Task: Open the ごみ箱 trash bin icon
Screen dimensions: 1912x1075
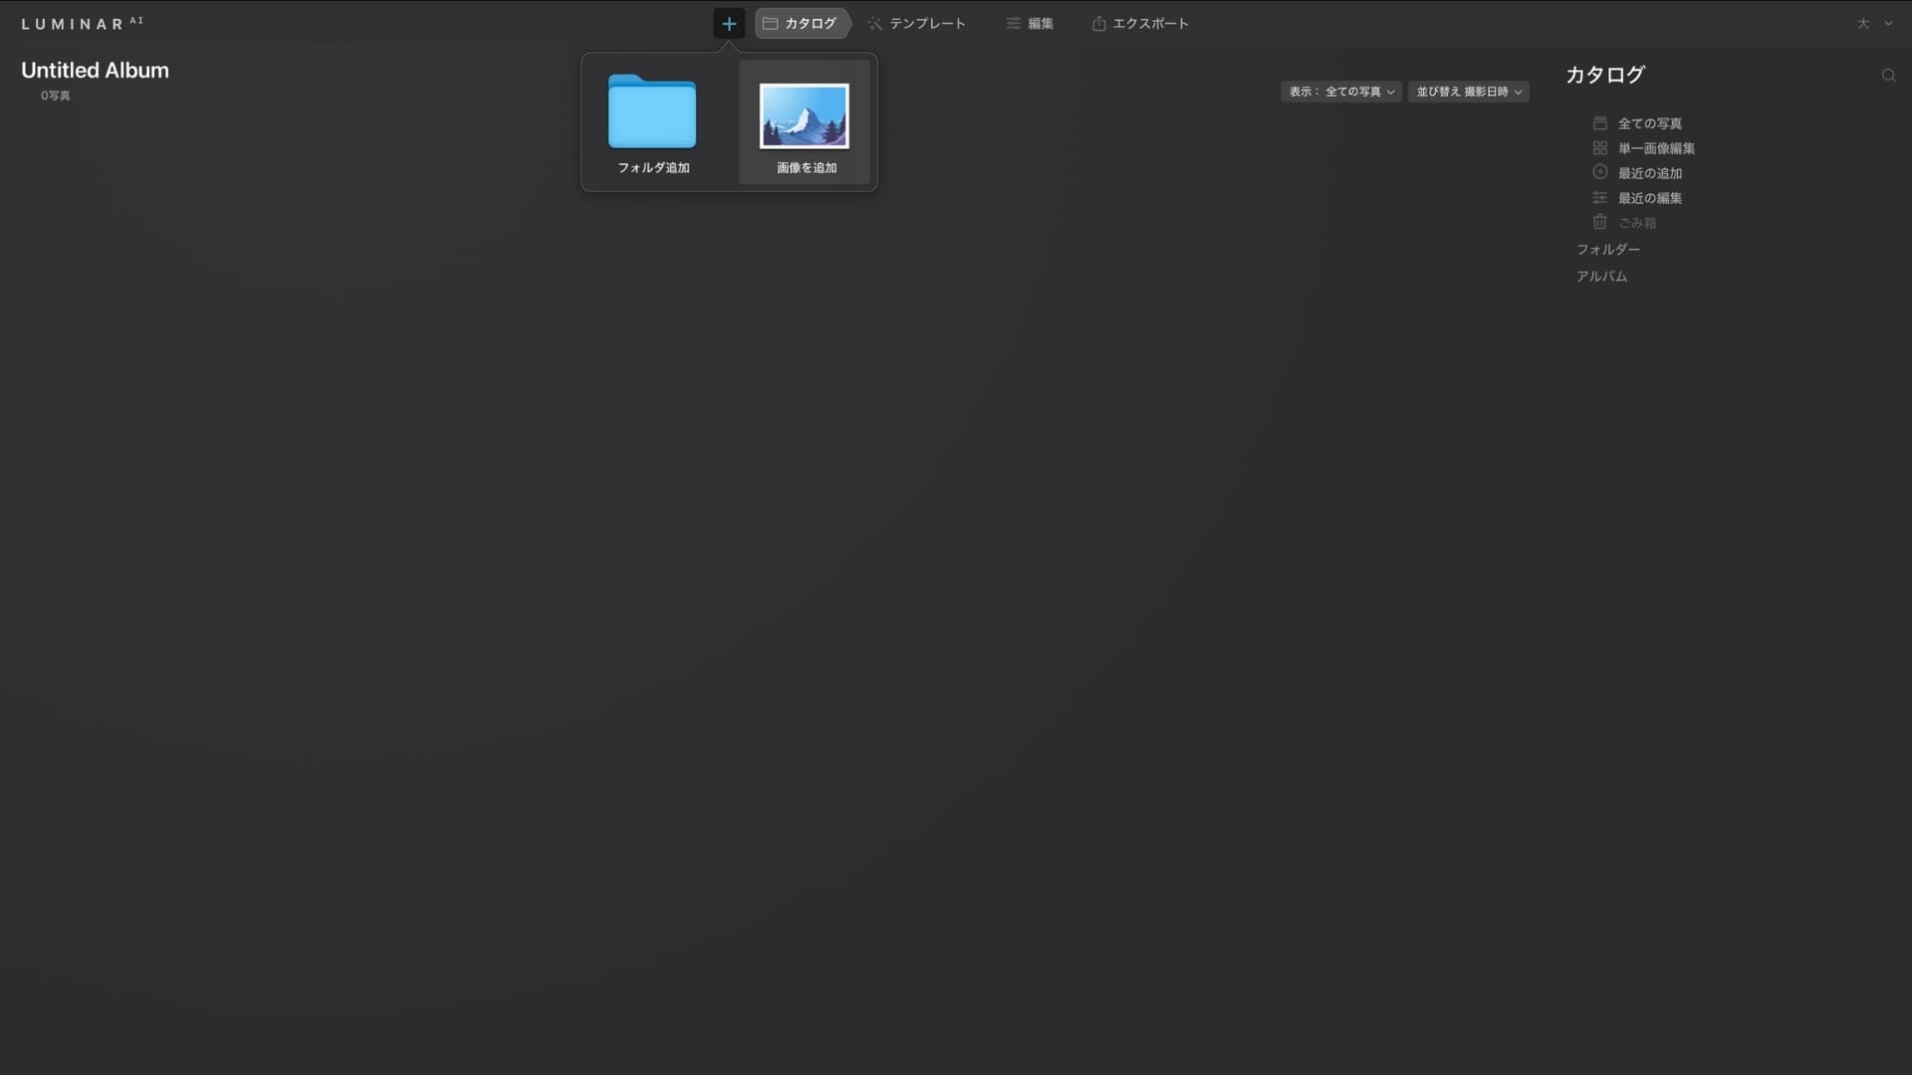Action: click(x=1599, y=222)
